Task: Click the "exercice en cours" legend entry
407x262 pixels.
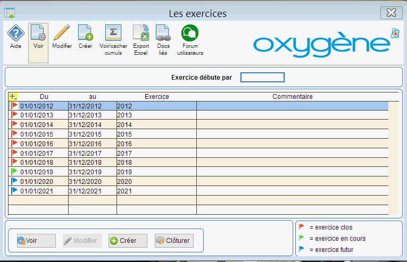Action: pos(332,239)
